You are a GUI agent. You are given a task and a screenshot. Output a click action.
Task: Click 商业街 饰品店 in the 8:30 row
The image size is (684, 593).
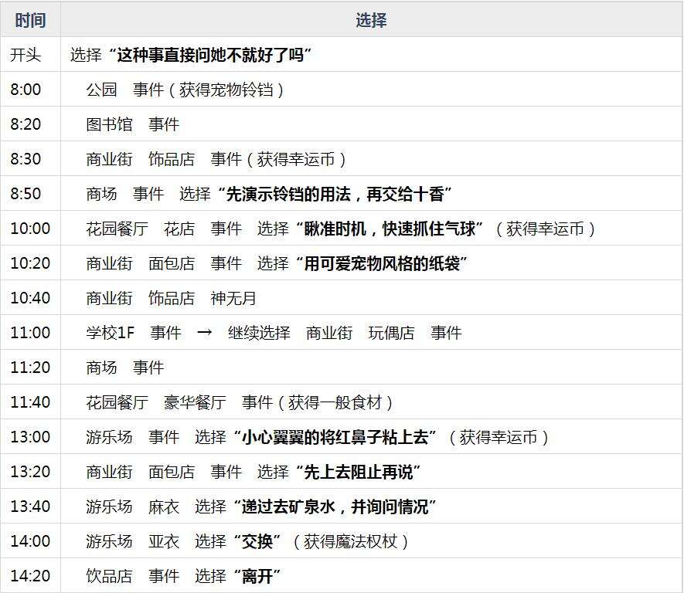[141, 159]
